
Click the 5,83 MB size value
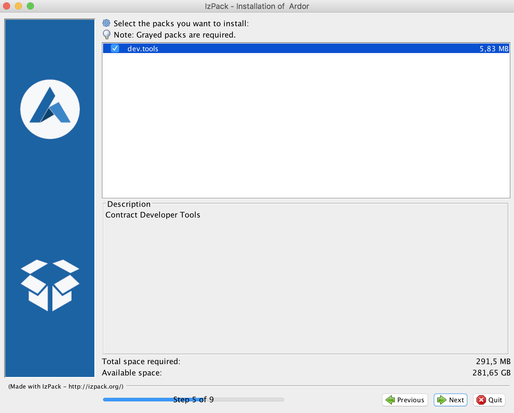pos(494,49)
